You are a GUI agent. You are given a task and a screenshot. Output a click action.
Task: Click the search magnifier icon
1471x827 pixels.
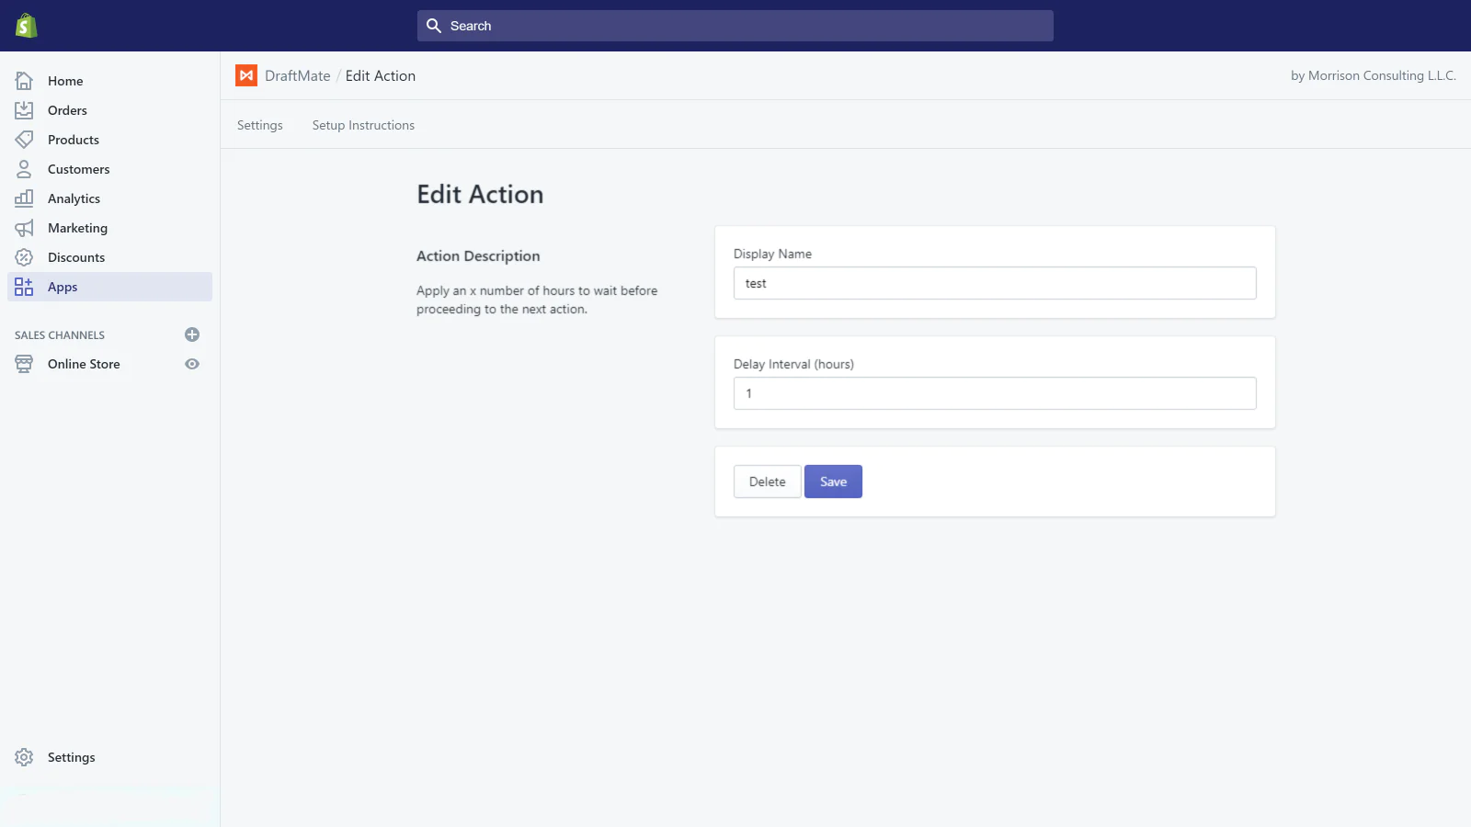[x=434, y=26]
